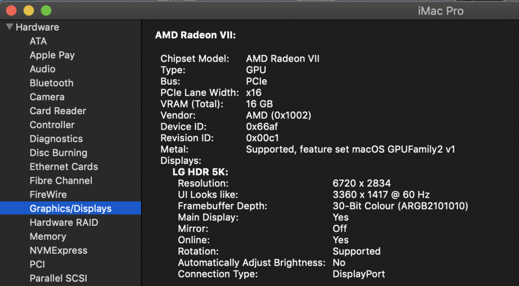This screenshot has width=519, height=286.
Task: Click the Displays: label
Action: click(181, 161)
